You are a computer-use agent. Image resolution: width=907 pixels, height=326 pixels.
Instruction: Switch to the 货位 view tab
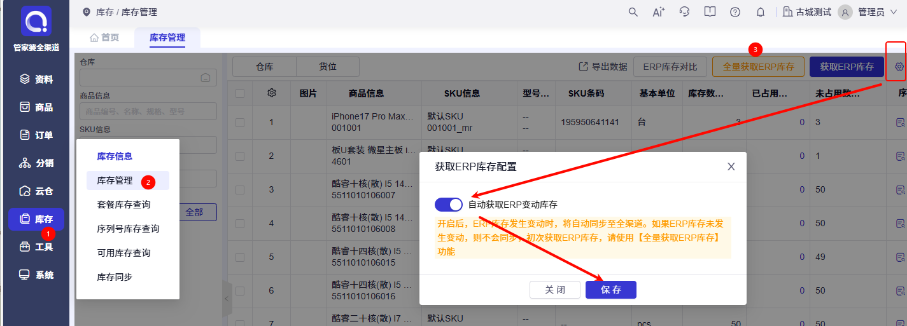(x=328, y=67)
